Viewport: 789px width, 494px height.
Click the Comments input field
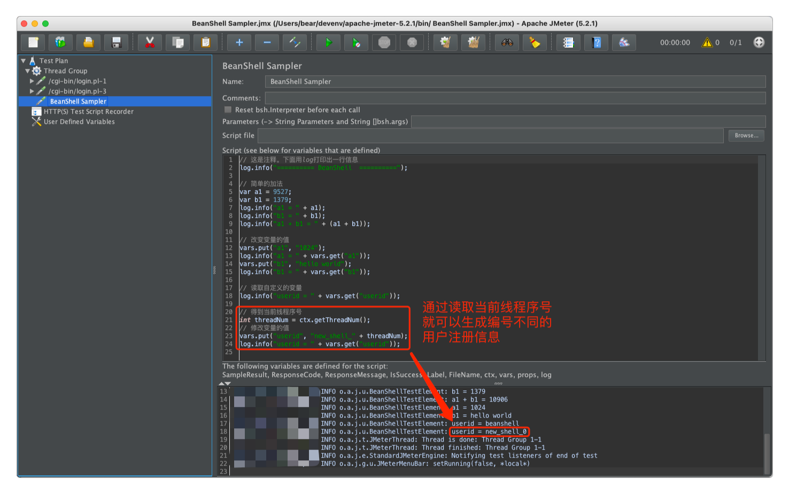tap(515, 98)
